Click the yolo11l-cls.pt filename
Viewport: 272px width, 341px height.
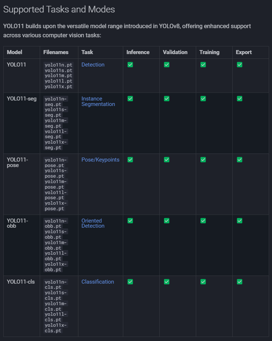[56, 317]
